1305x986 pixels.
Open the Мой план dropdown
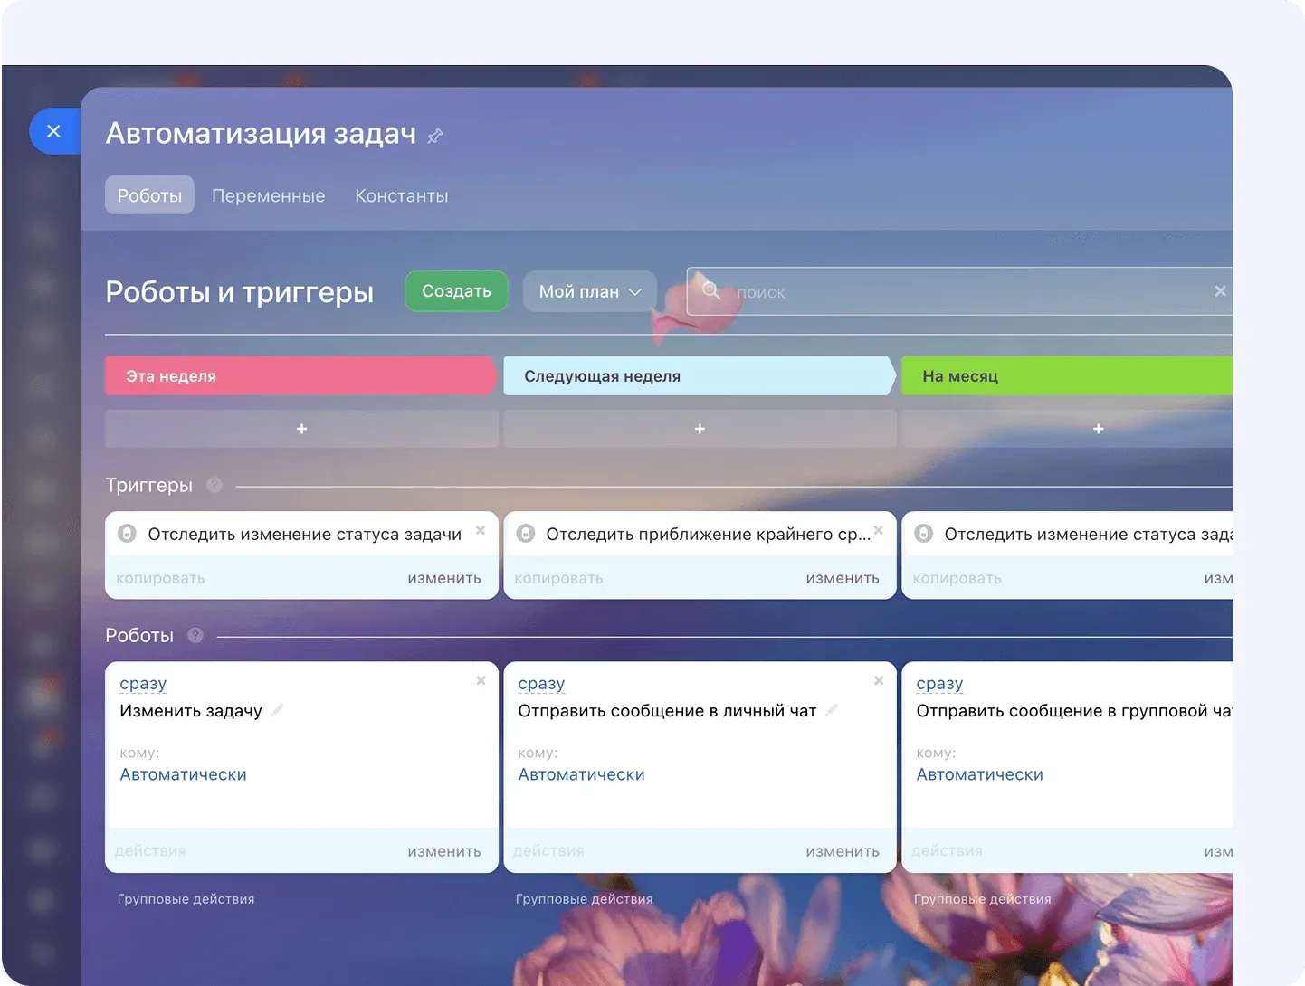(x=590, y=291)
